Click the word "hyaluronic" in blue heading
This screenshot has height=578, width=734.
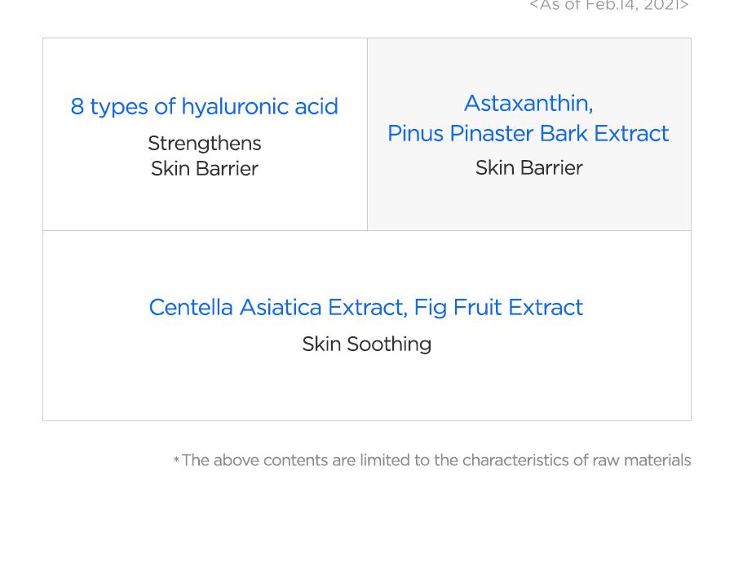pyautogui.click(x=236, y=106)
